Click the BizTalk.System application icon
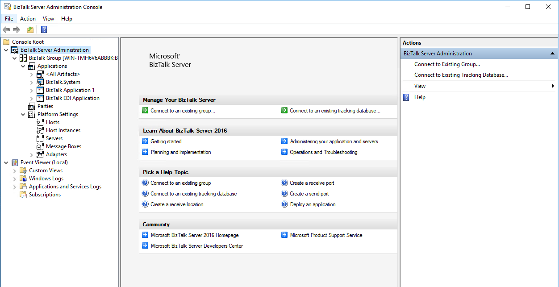The height and width of the screenshot is (287, 559). (x=40, y=82)
